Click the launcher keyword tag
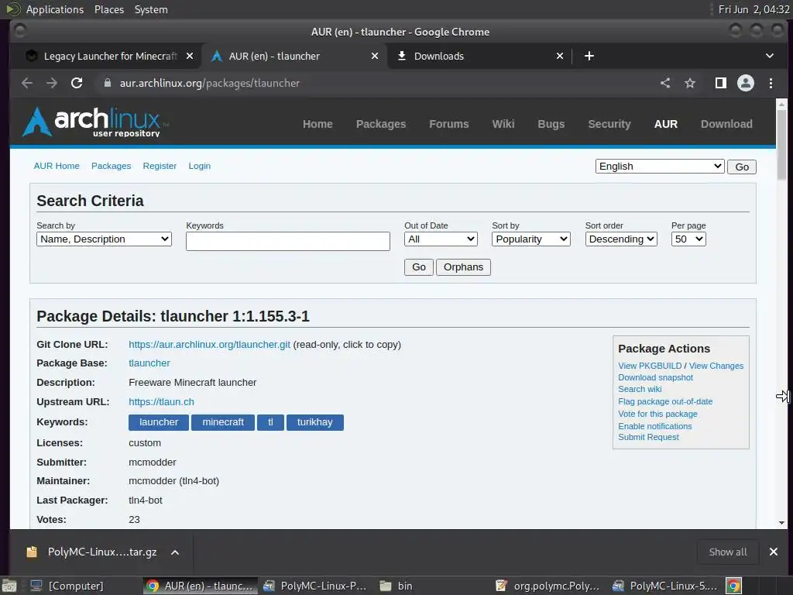 point(158,422)
